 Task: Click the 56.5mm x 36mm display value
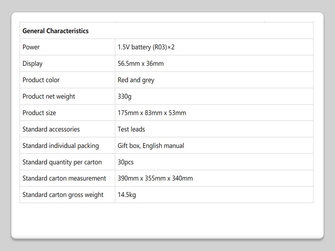point(141,63)
